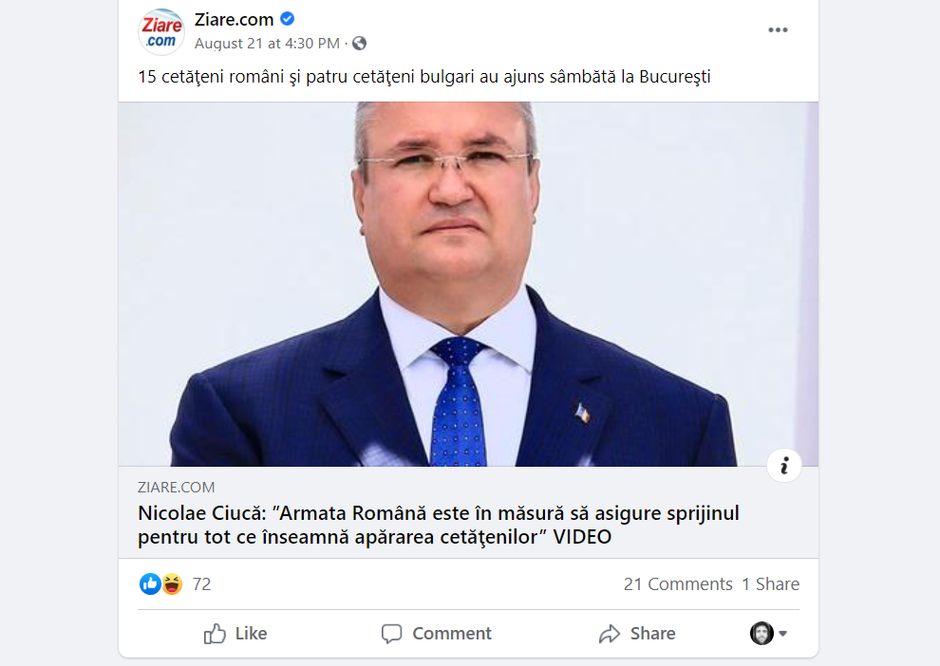Click the ZIARE.COM source domain label
The width and height of the screenshot is (940, 666).
tap(177, 488)
